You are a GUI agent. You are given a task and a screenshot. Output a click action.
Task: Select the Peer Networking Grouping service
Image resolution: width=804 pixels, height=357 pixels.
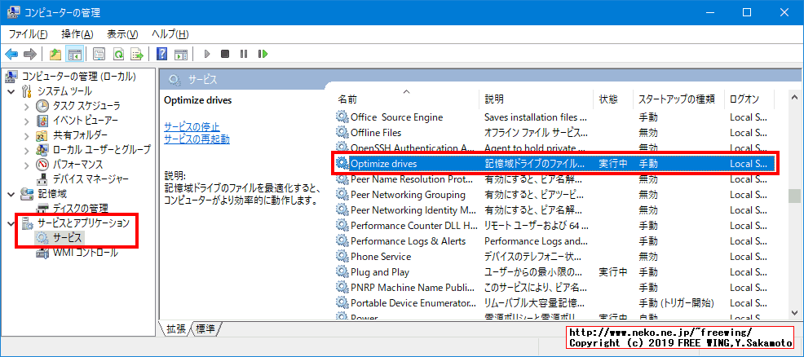point(554,195)
